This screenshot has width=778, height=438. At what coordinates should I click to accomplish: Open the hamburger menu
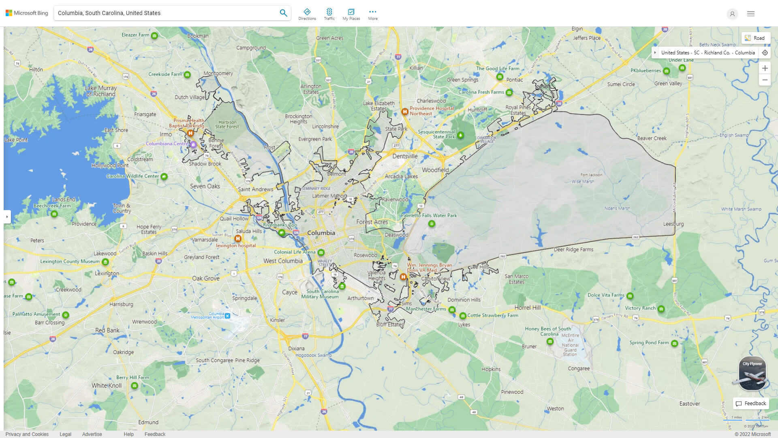(x=750, y=13)
